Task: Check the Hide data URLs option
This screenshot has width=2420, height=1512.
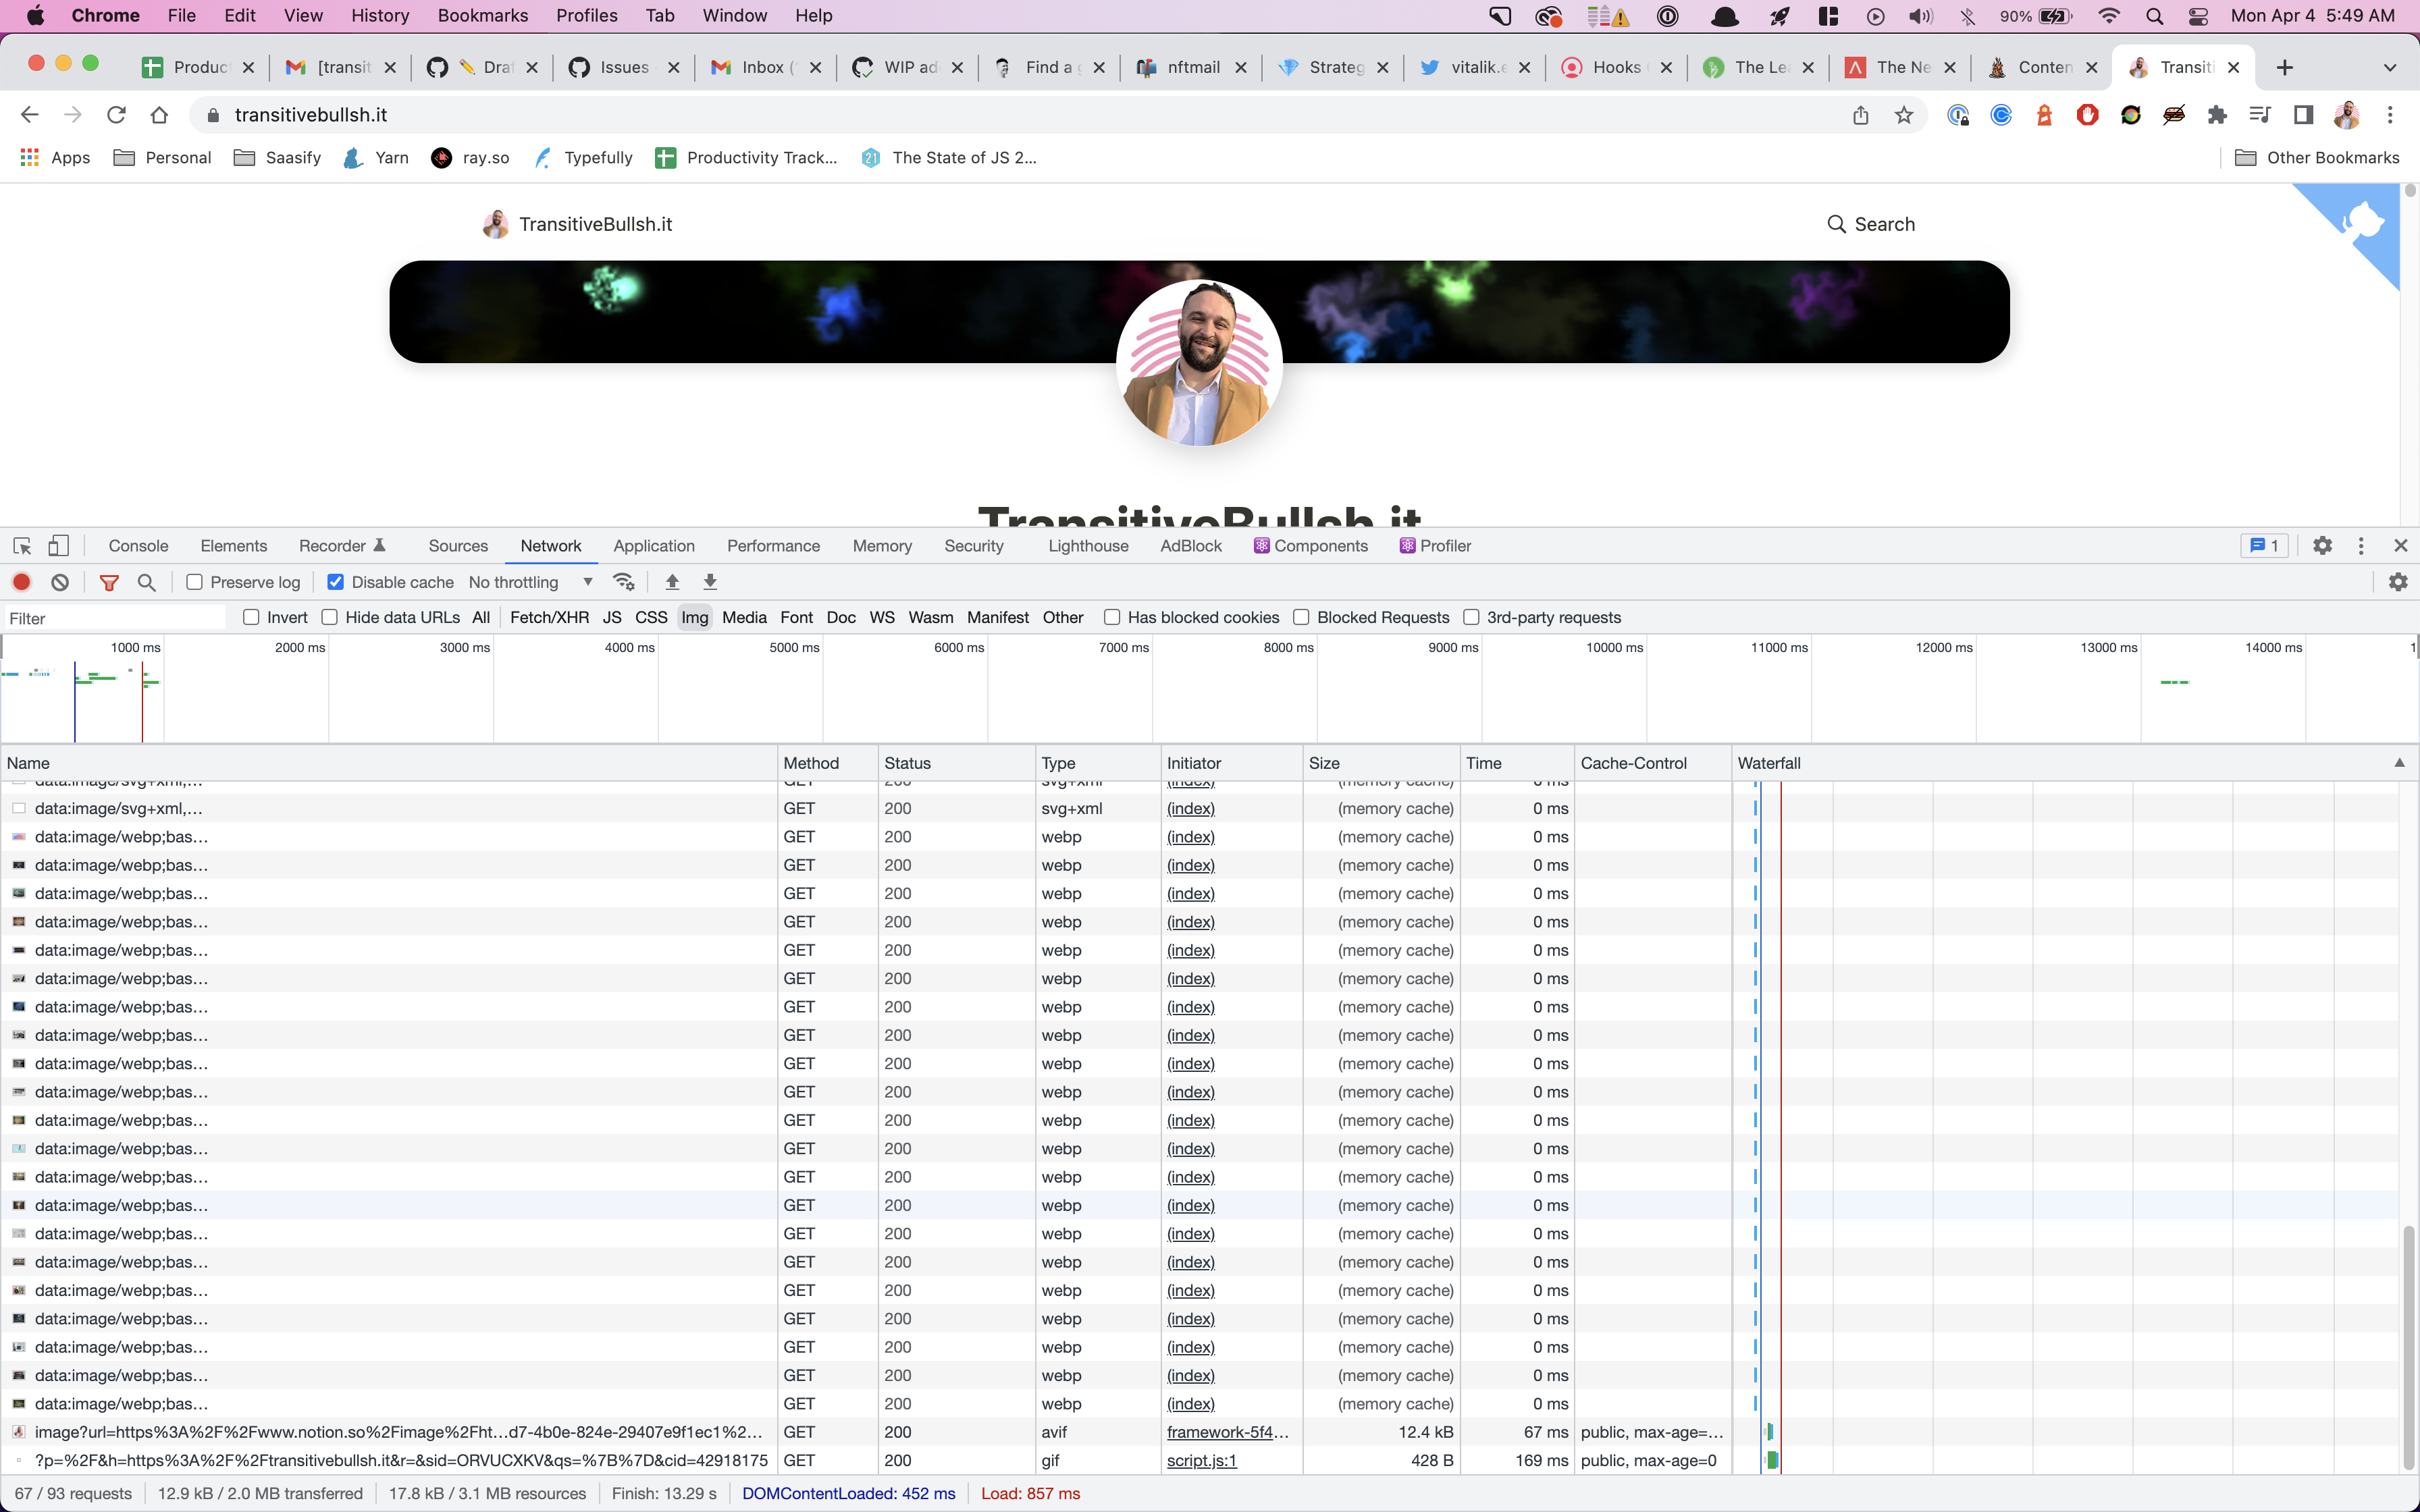Action: pos(330,617)
